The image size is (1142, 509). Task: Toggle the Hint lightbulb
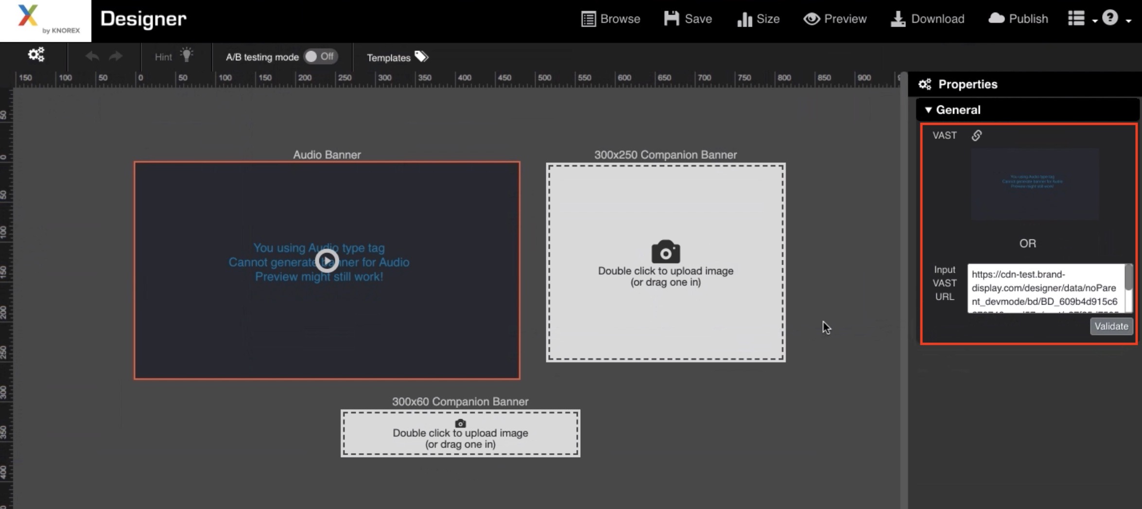pyautogui.click(x=186, y=55)
